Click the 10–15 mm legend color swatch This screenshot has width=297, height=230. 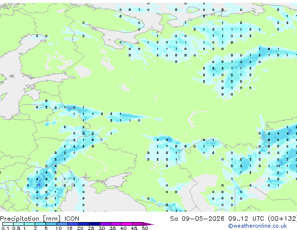click(x=62, y=224)
